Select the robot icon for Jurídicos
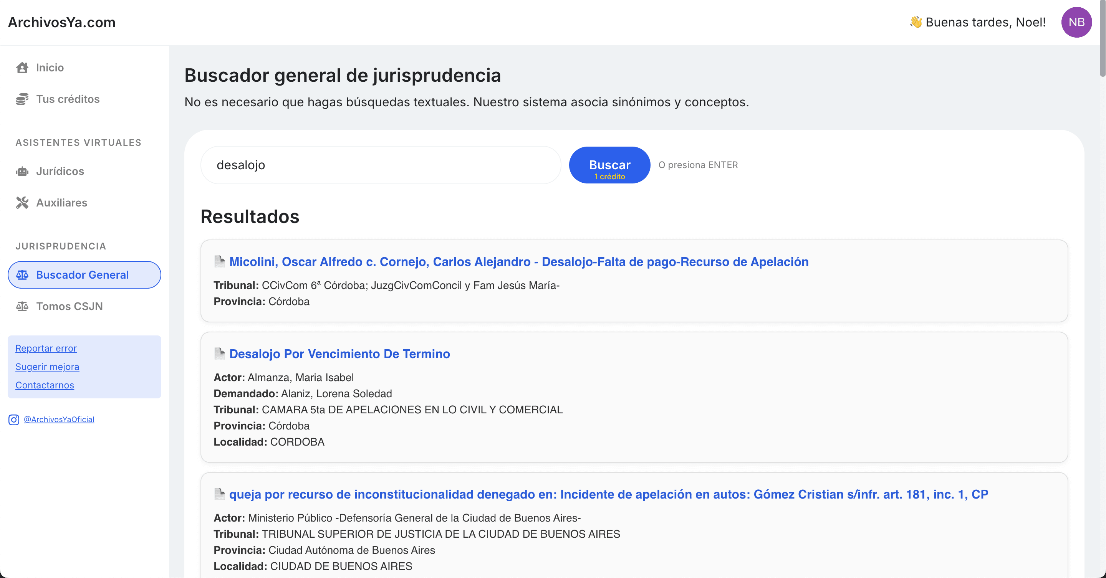1106x578 pixels. (22, 171)
